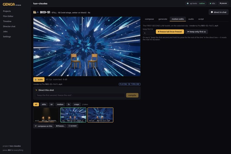The width and height of the screenshot is (231, 154).
Task: Click the screen button below takes
Action: [73, 126]
